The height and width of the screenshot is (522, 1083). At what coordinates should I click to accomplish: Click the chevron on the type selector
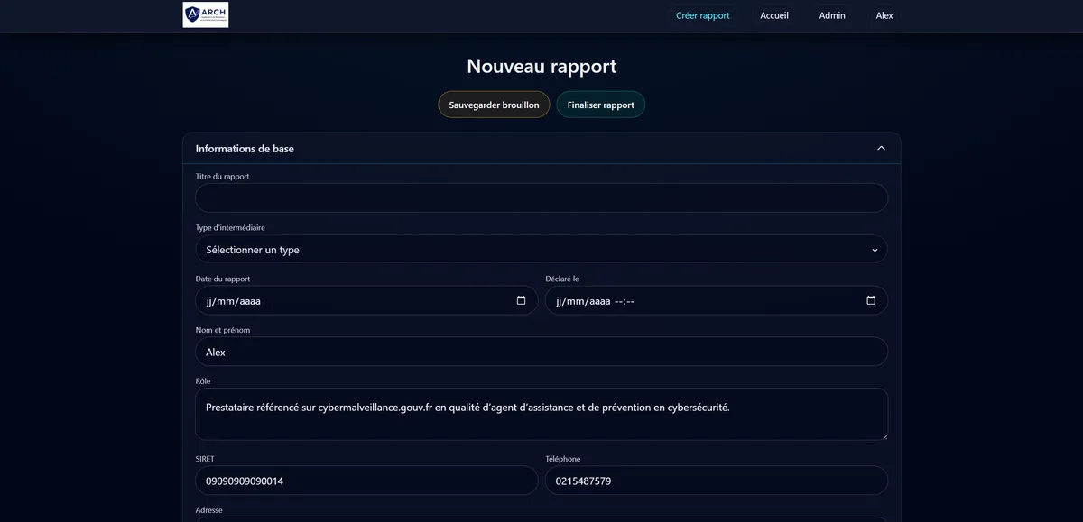point(874,249)
